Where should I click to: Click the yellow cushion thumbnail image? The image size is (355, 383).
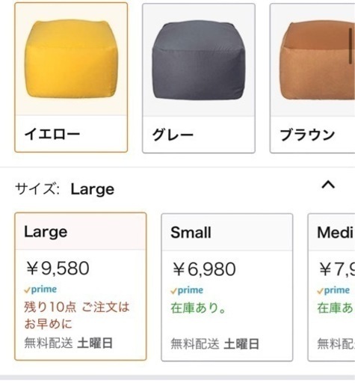(71, 59)
